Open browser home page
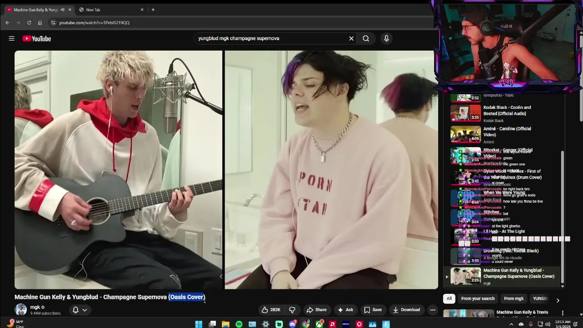The width and height of the screenshot is (583, 328). [40, 22]
